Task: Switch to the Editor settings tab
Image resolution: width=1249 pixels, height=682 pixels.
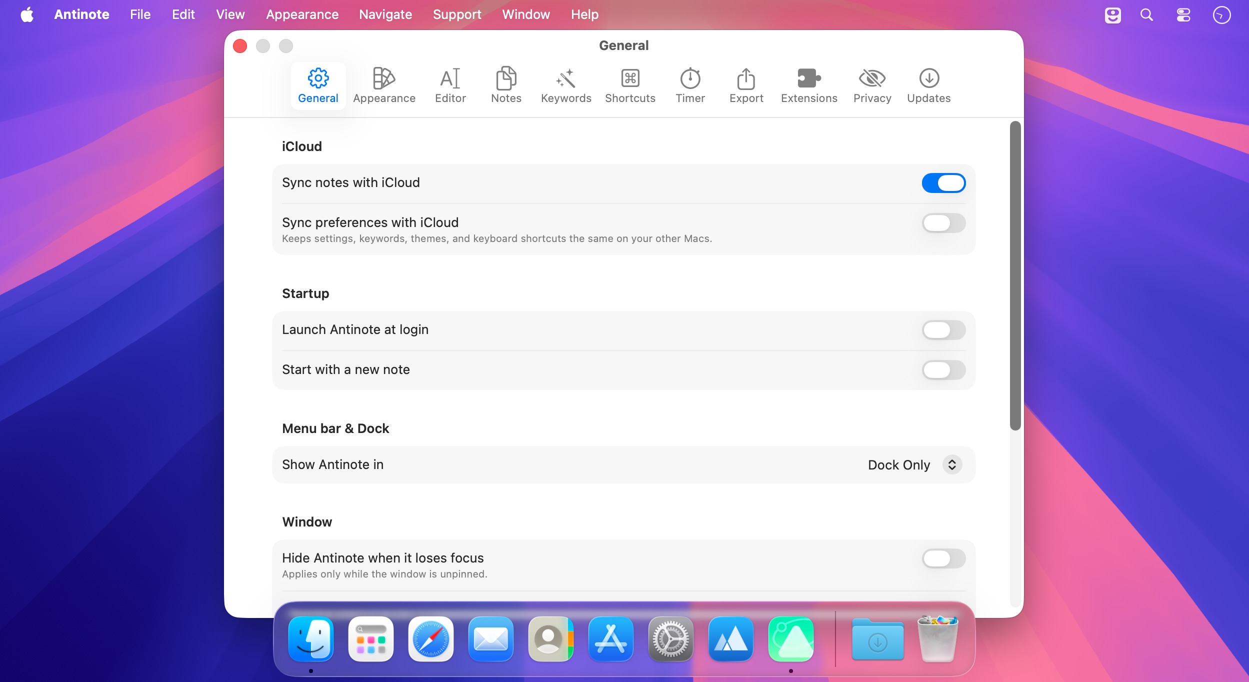Action: click(450, 85)
